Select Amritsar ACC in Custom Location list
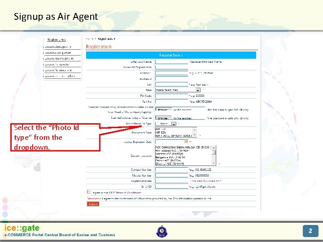 (169, 154)
